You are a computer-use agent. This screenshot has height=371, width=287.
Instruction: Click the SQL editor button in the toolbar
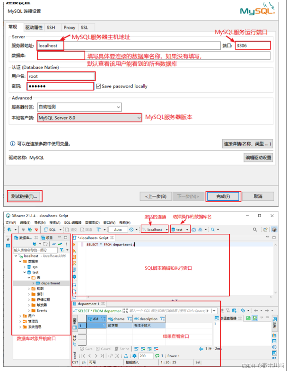pos(50,230)
